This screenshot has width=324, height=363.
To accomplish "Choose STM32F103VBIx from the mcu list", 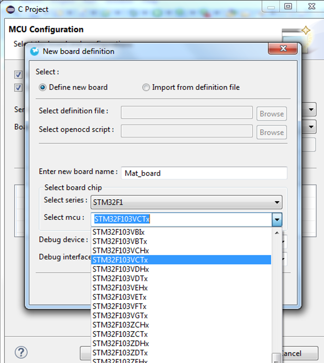I will (118, 232).
